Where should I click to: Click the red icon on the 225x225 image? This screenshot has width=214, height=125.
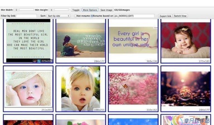[35, 61]
